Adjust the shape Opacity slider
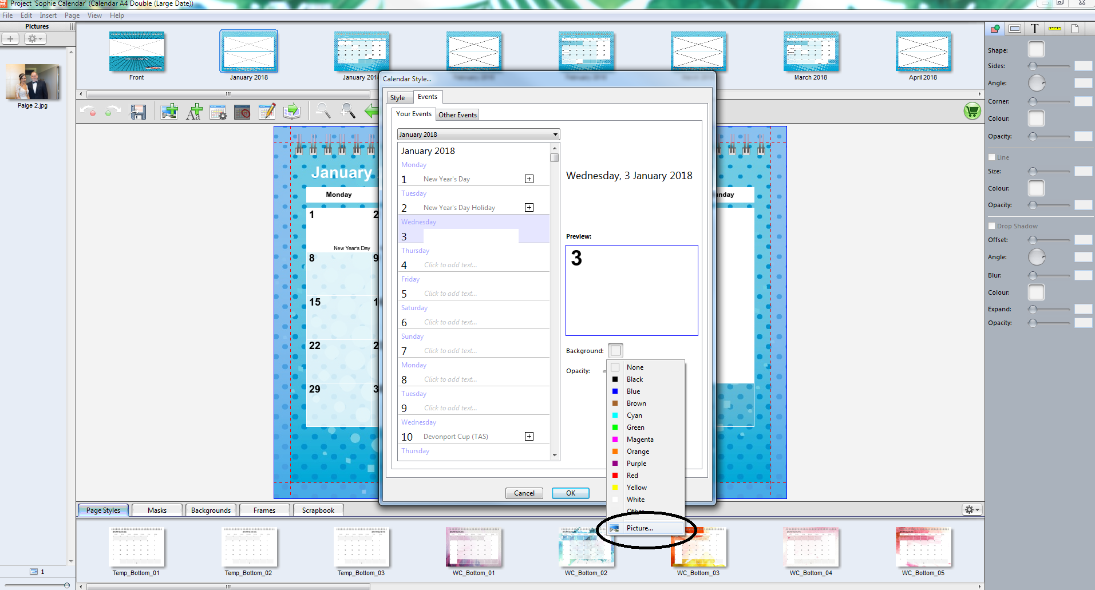The height and width of the screenshot is (590, 1095). coord(1049,136)
